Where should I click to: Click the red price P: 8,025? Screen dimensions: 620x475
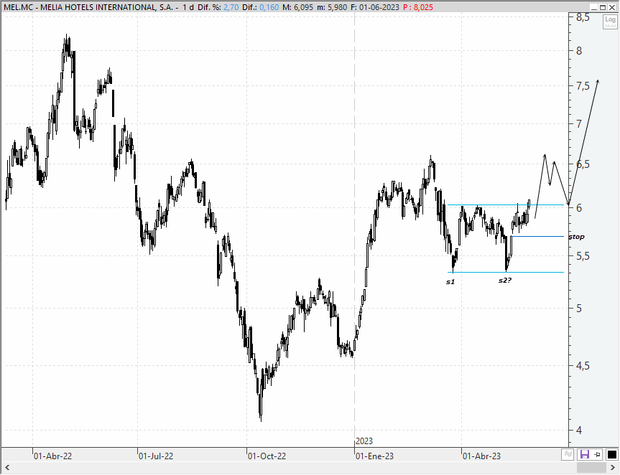tap(418, 7)
